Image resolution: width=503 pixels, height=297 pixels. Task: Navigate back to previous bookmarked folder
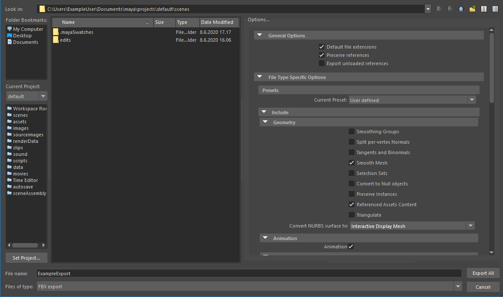tap(439, 9)
